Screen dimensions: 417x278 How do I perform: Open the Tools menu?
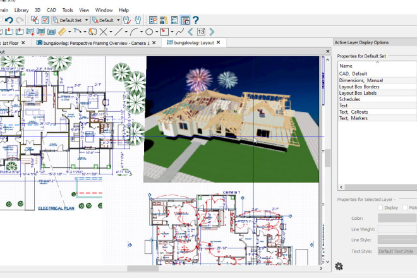click(68, 10)
